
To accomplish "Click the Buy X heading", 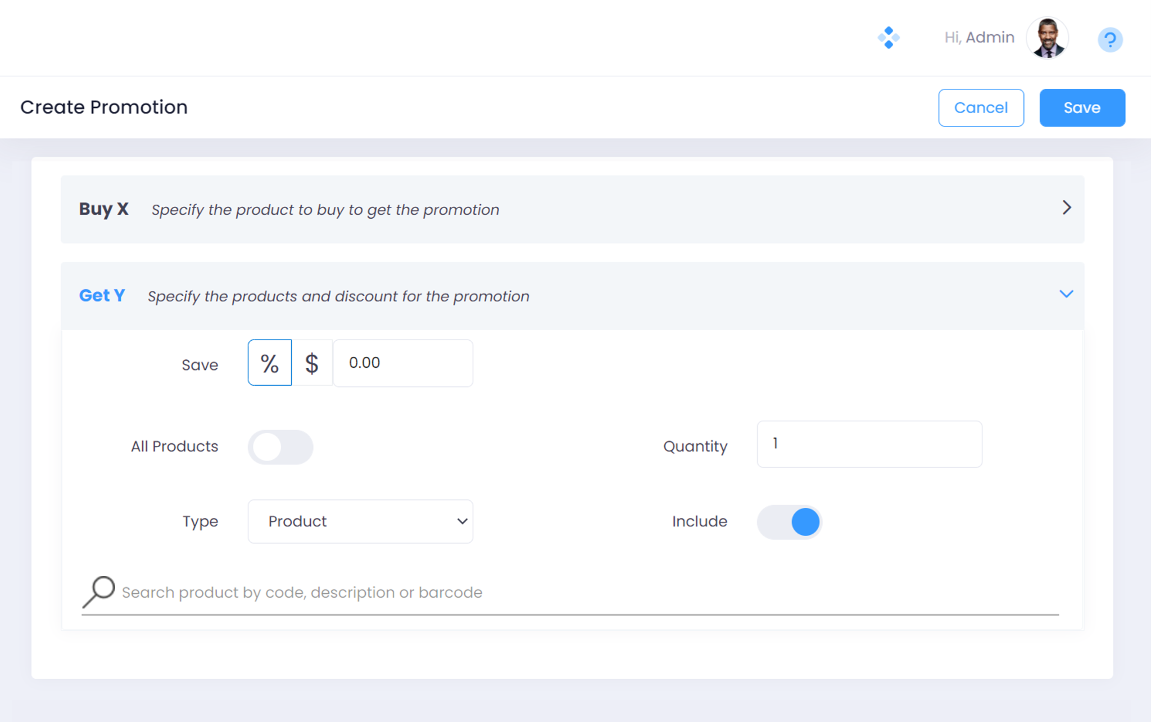I will pos(104,209).
